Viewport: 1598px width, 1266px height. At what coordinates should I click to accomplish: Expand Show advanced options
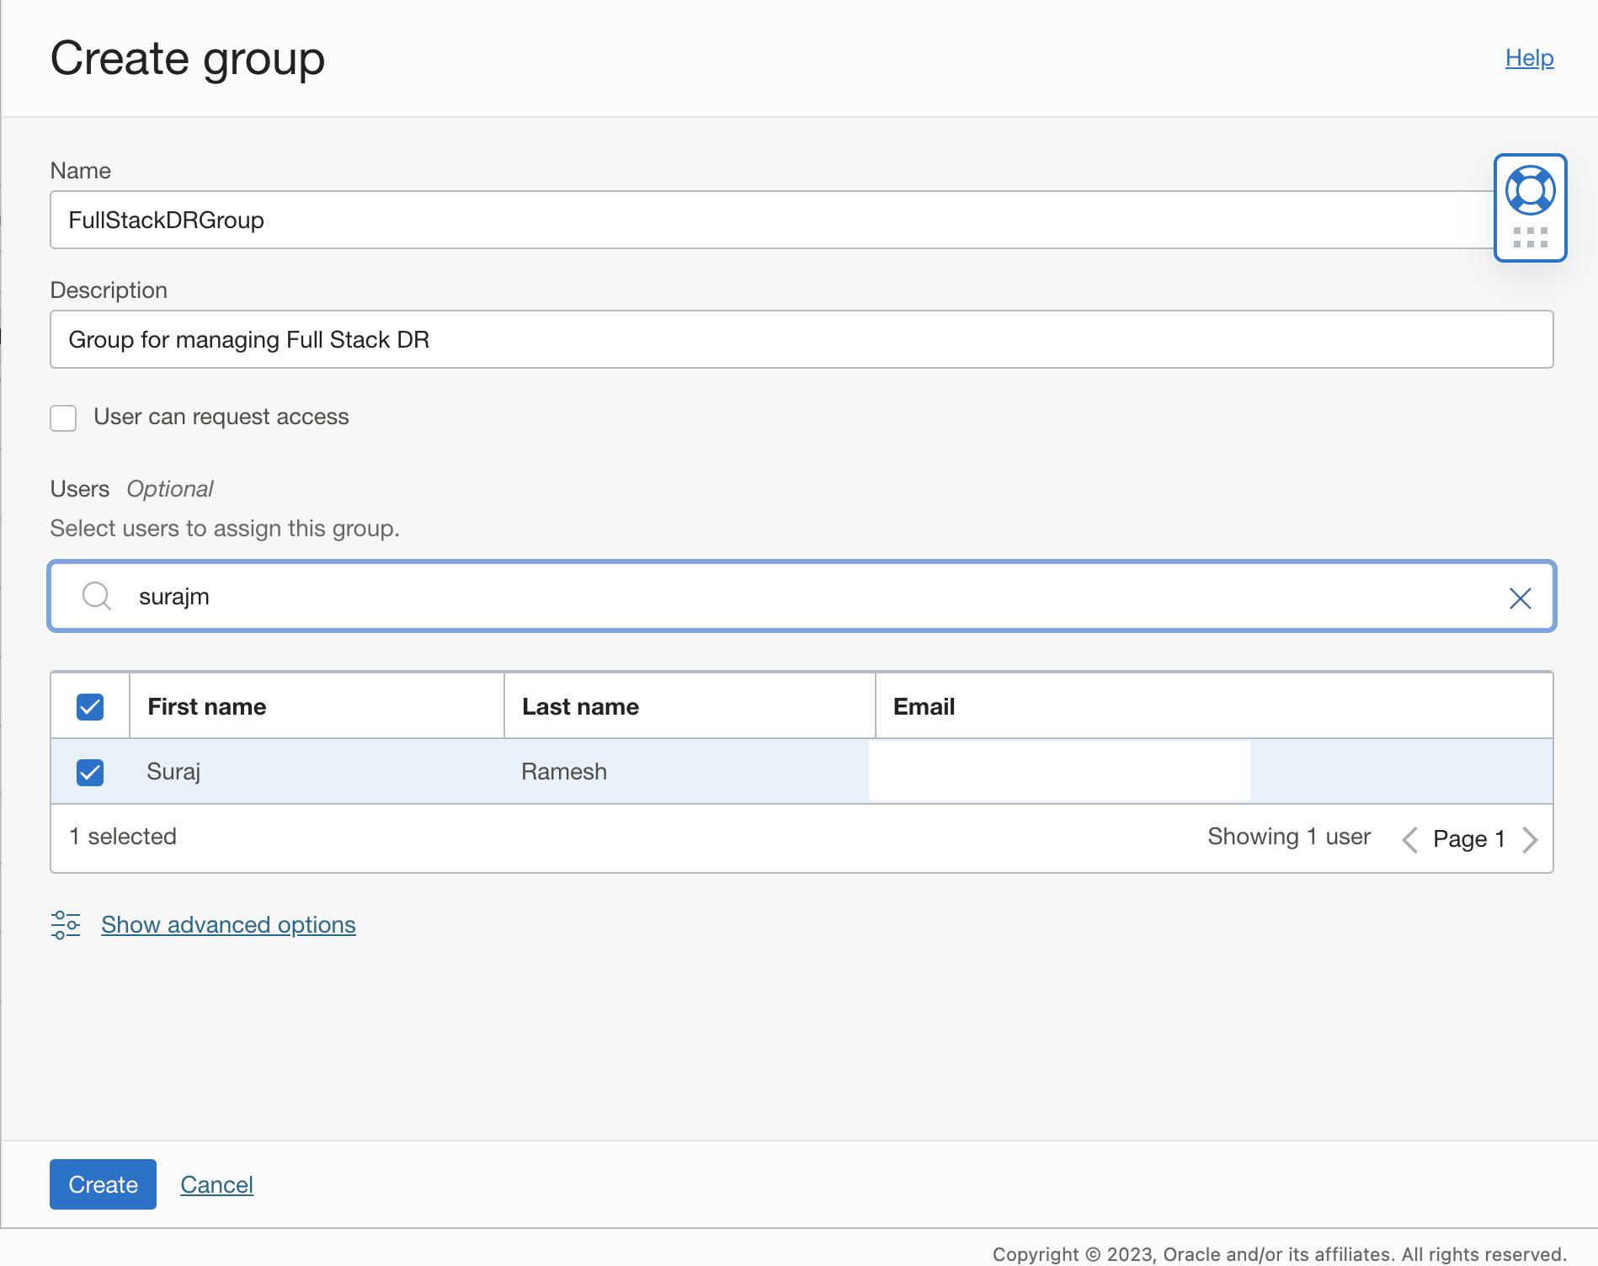point(228,924)
